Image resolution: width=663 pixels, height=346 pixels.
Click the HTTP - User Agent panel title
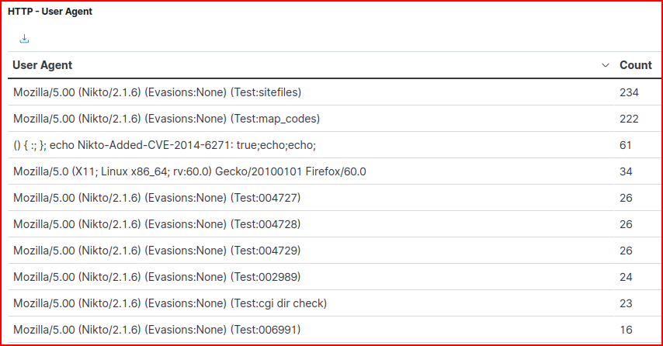pos(50,12)
